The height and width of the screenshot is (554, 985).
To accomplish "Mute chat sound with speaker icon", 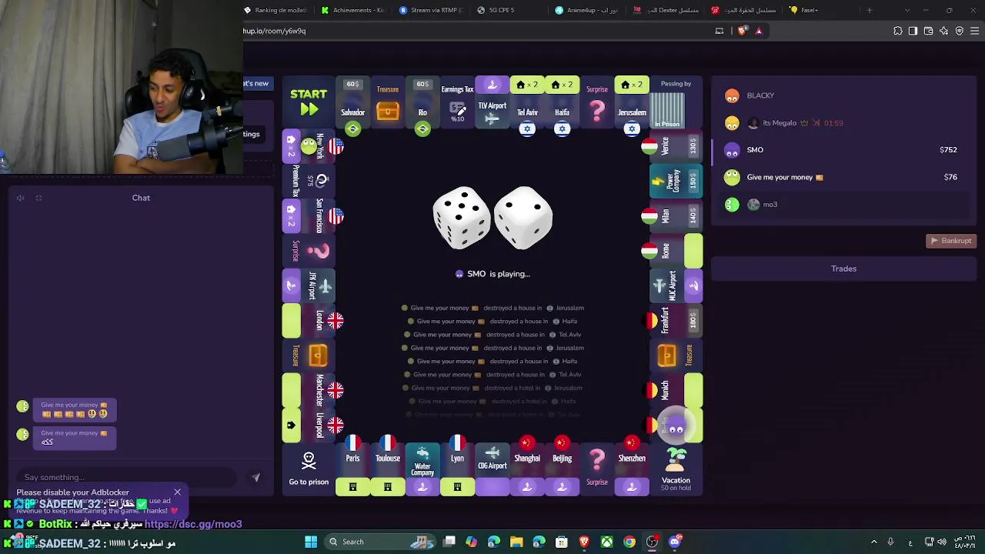I will click(x=21, y=198).
